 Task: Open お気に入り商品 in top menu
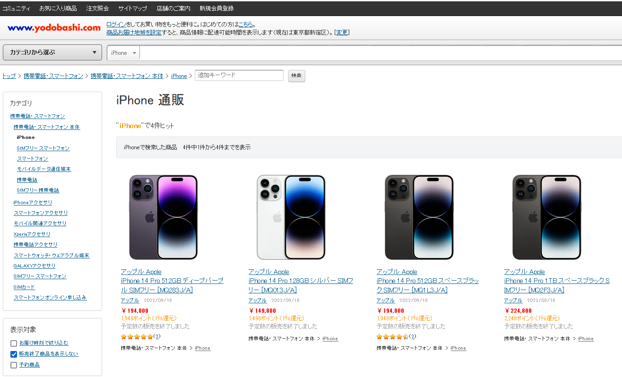coord(58,9)
